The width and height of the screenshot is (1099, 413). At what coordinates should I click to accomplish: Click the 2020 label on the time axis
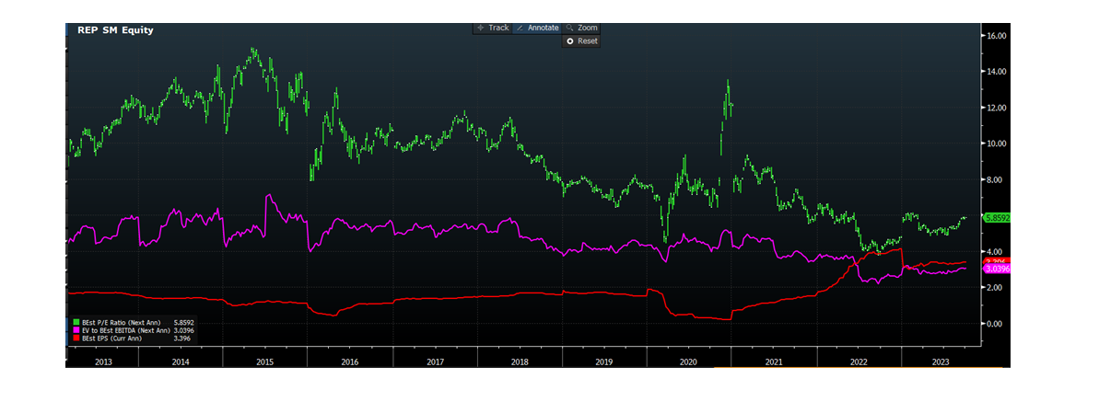click(688, 362)
